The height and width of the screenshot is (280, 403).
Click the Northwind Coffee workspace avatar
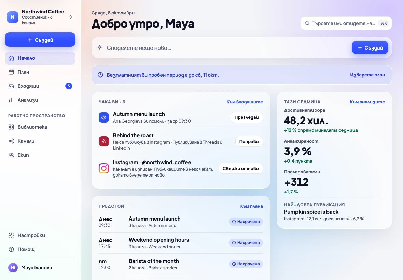pos(13,17)
